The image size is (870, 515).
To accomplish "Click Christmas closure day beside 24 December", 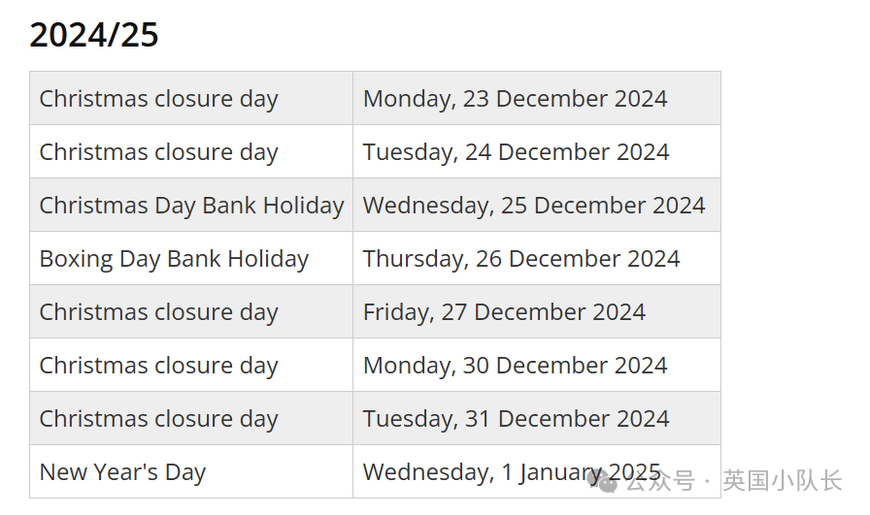I will (158, 152).
